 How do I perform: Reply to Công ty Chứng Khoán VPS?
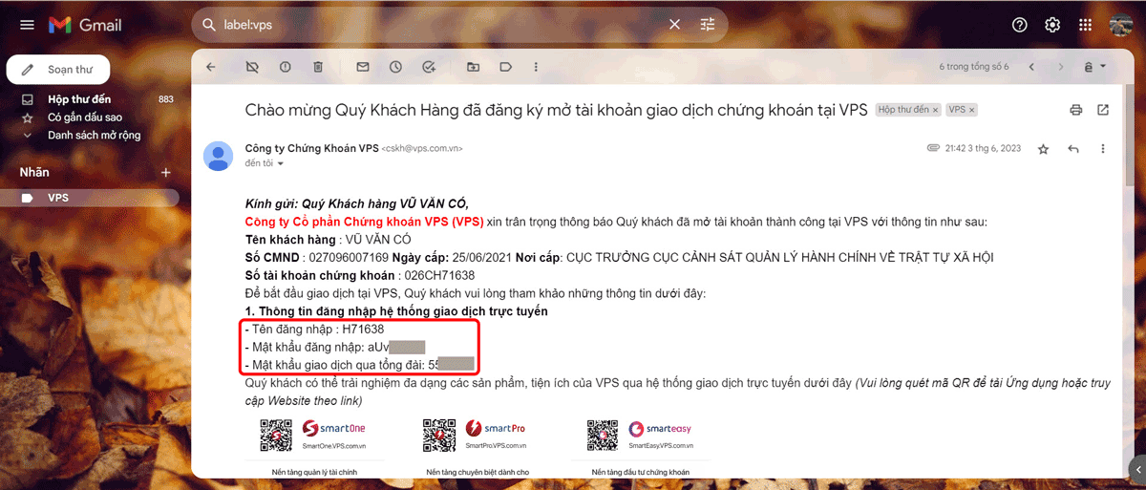coord(1073,149)
